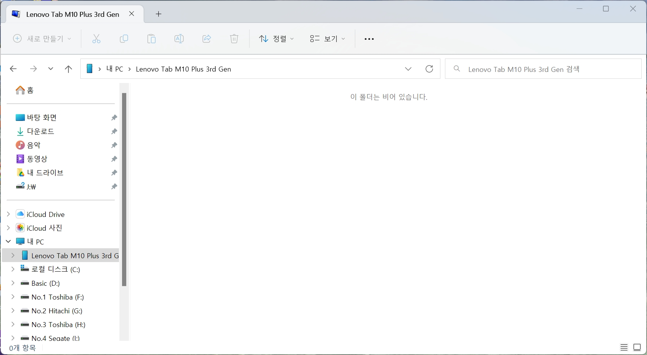647x355 pixels.
Task: Click the tablet icon in address bar
Action: [90, 69]
